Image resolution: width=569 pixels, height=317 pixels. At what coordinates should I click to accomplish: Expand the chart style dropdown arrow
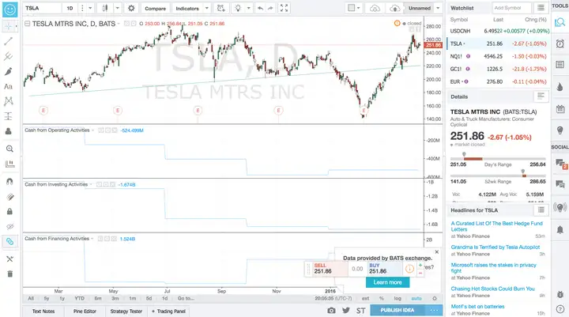[x=117, y=8]
